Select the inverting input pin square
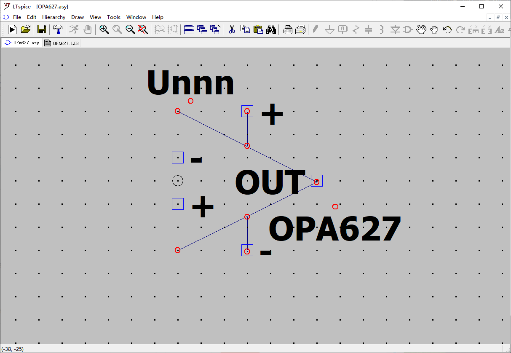Viewport: 511px width, 353px height. [178, 158]
